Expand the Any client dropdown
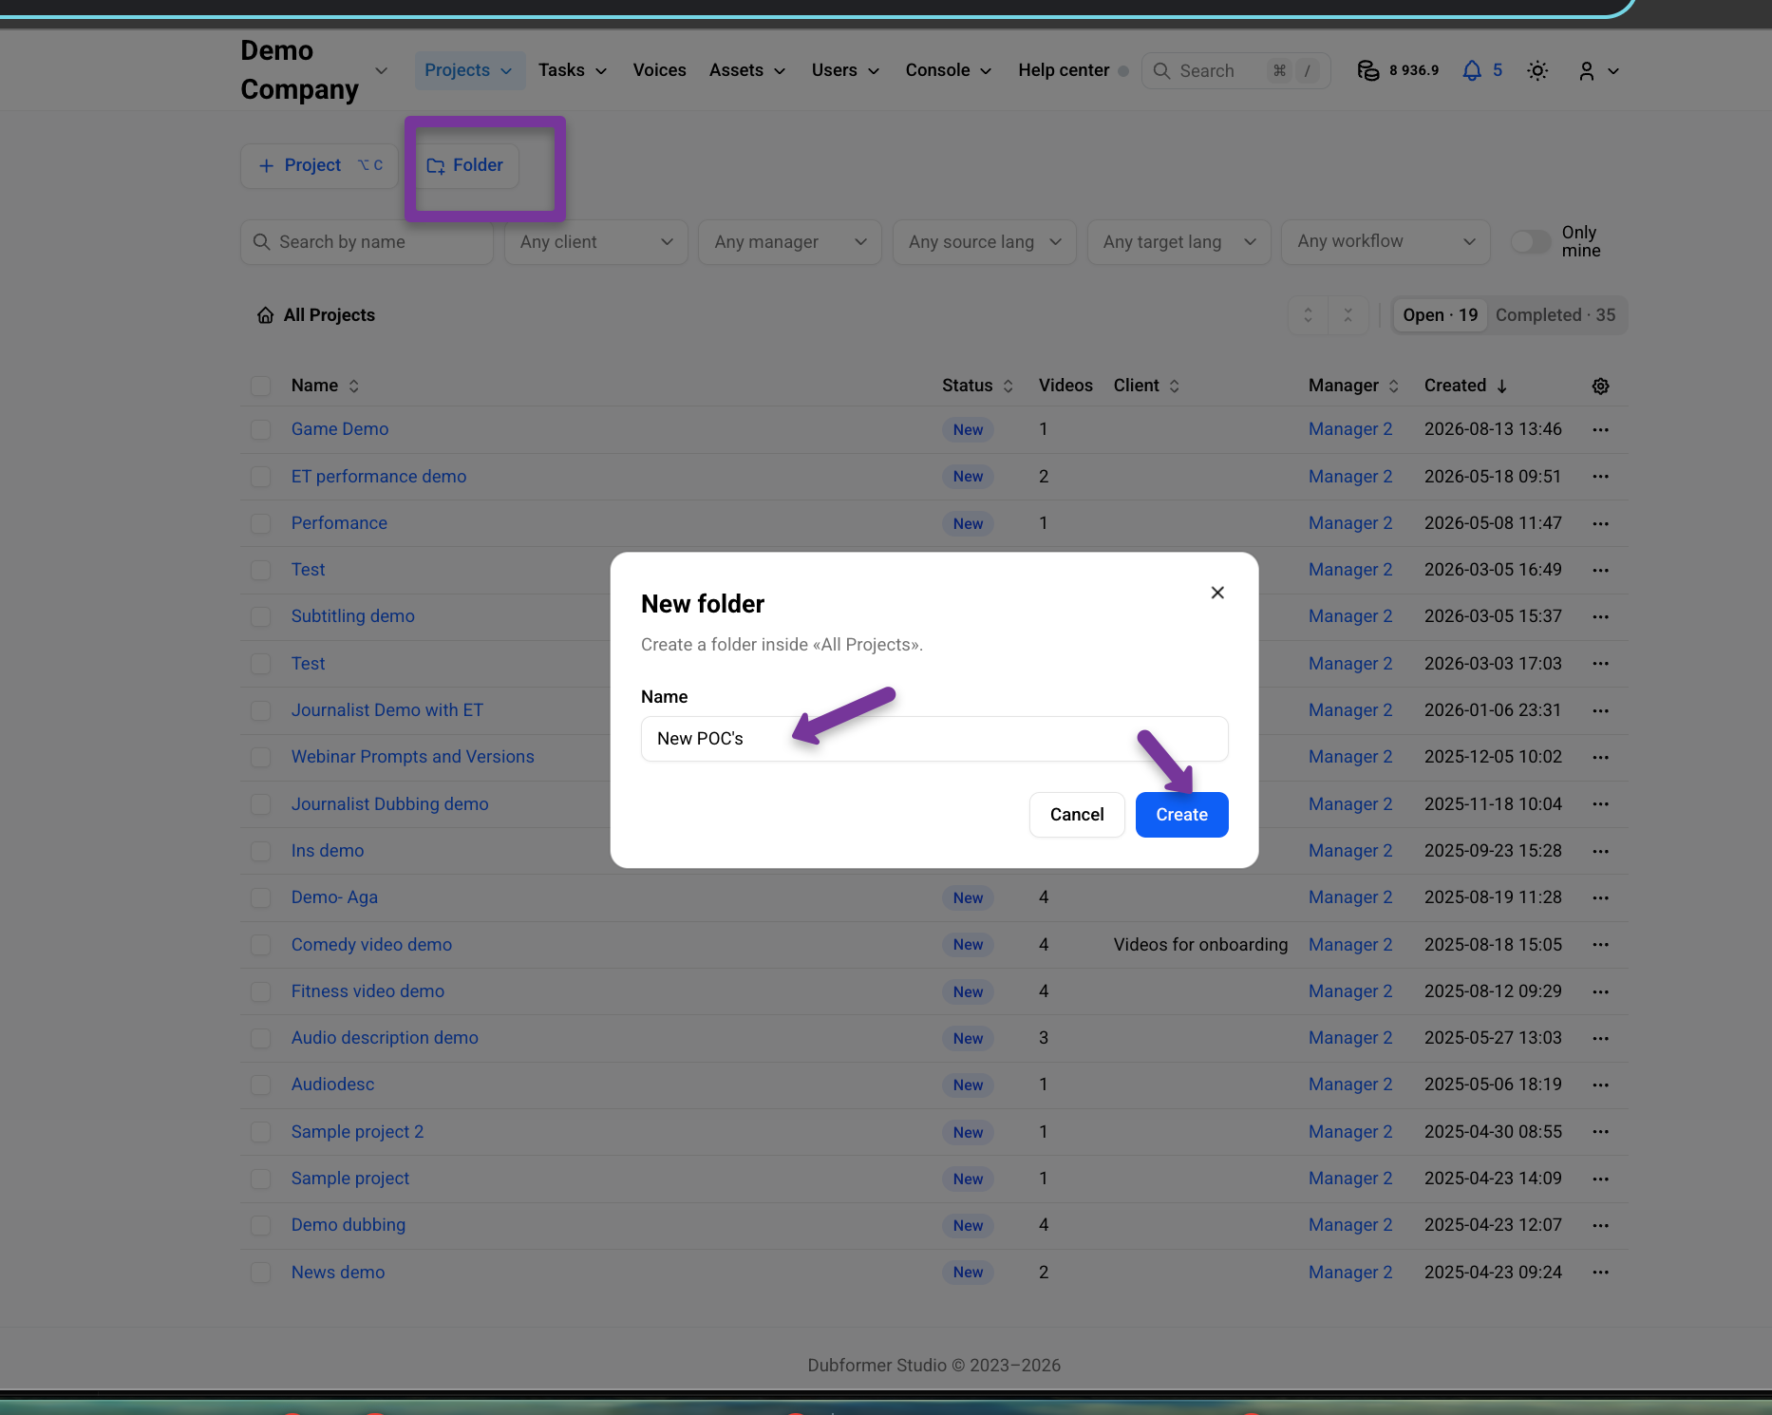Screen dimensions: 1772x1415 595,242
